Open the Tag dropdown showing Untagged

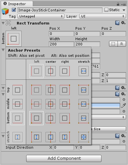41,16
